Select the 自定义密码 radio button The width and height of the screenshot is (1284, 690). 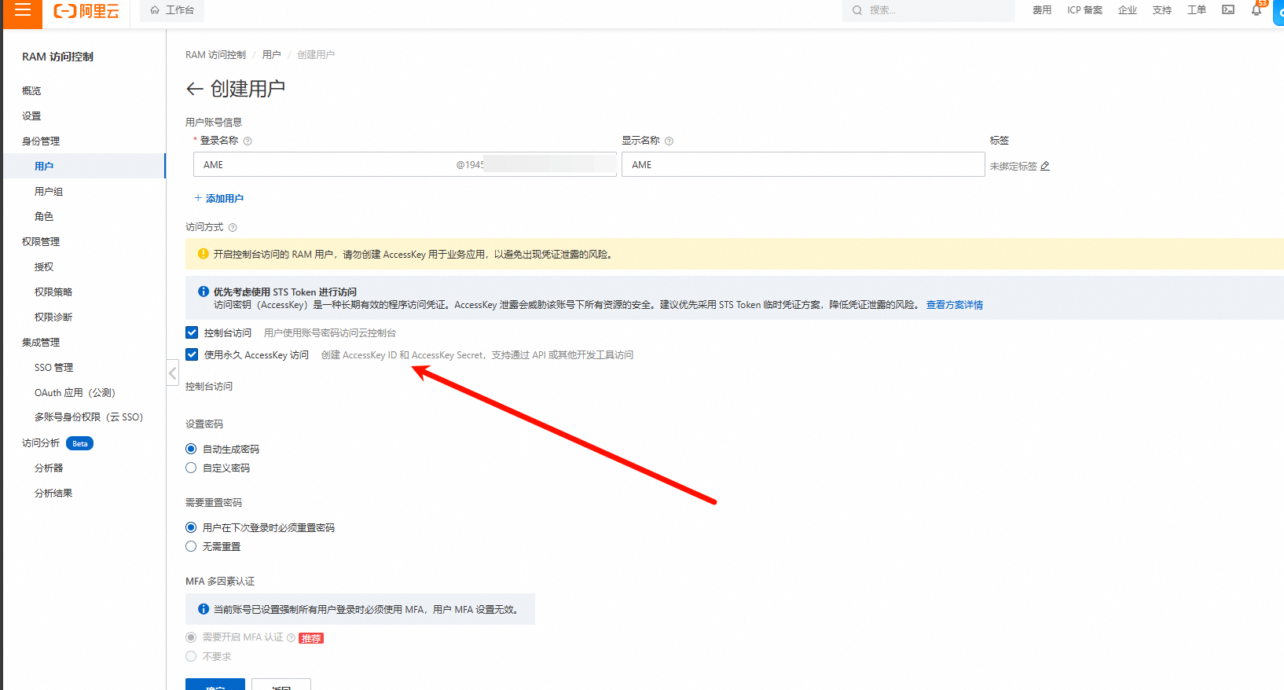click(191, 468)
